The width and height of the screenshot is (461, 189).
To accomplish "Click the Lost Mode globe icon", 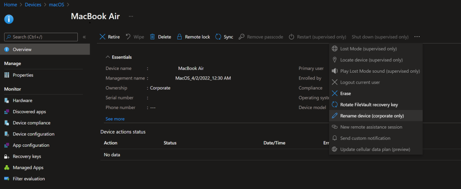I will [x=334, y=49].
